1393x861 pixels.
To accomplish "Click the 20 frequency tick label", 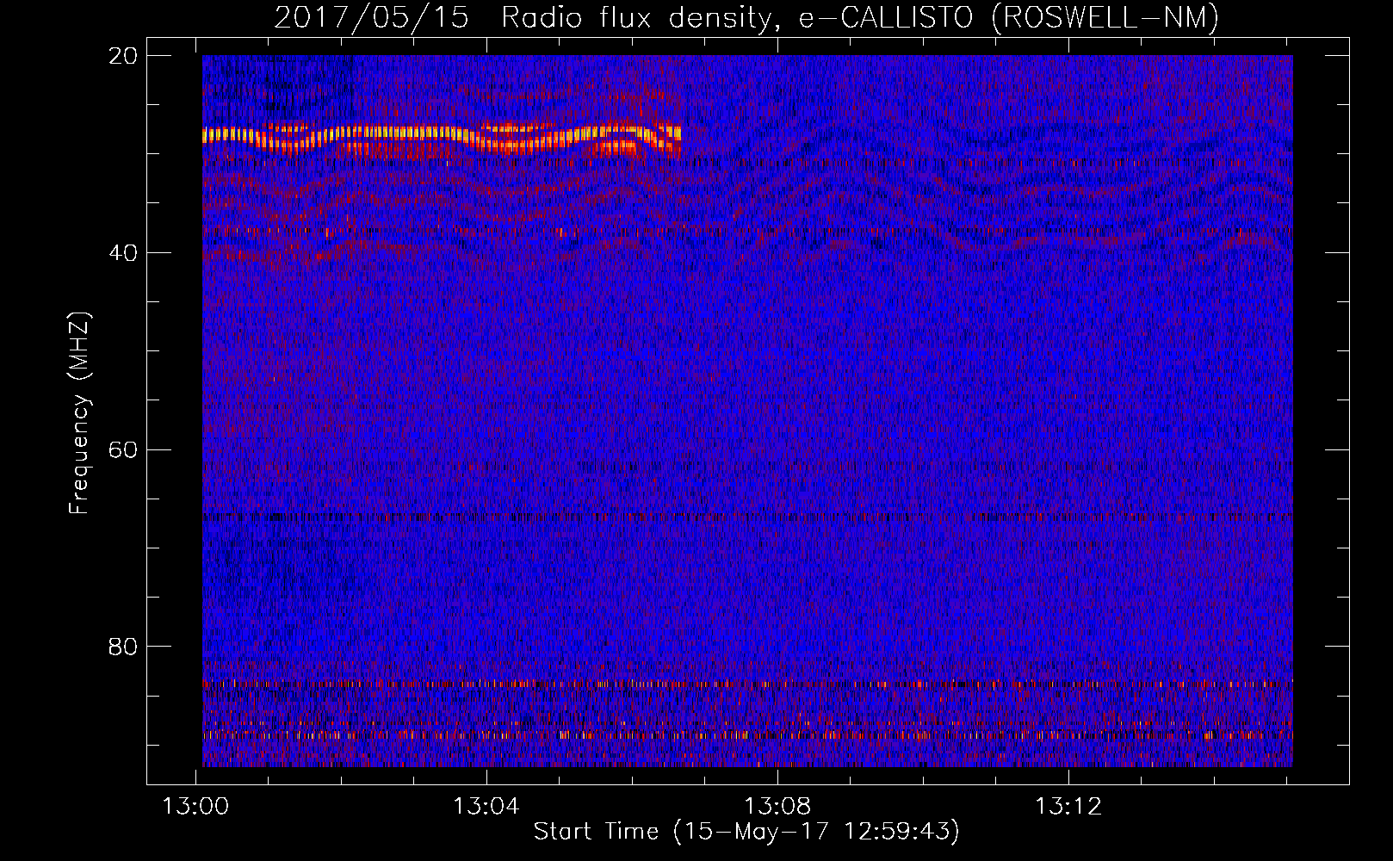I will (x=123, y=55).
